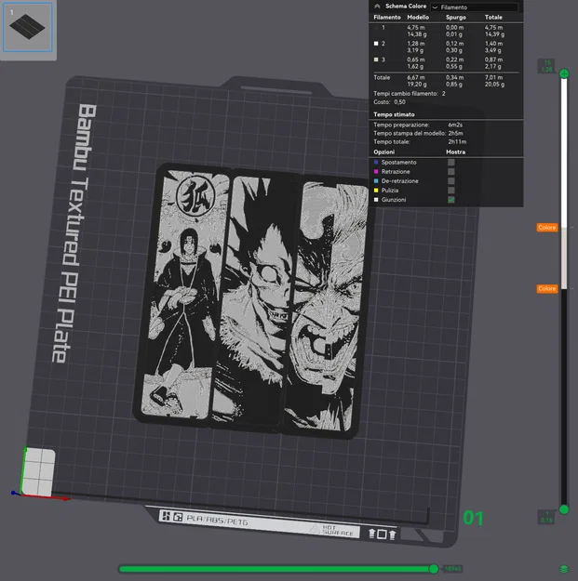
Task: Click the Modello column header
Action: tap(418, 17)
